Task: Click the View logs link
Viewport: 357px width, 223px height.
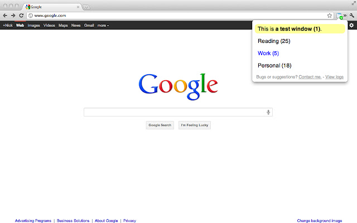Action: click(x=334, y=77)
